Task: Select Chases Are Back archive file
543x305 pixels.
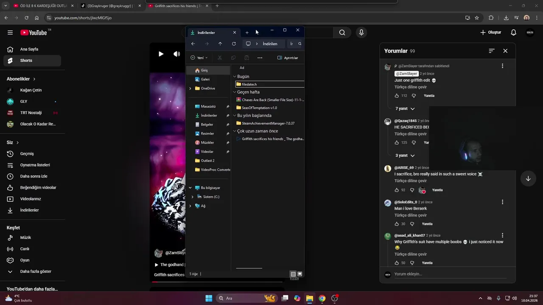Action: click(x=270, y=100)
